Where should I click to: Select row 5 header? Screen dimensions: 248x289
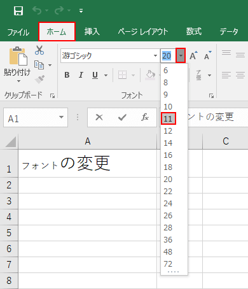click(9, 233)
